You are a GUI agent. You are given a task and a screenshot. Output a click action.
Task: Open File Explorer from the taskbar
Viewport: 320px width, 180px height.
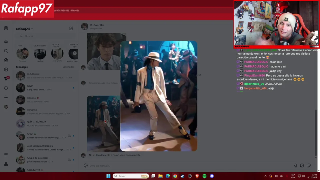coord(160,176)
